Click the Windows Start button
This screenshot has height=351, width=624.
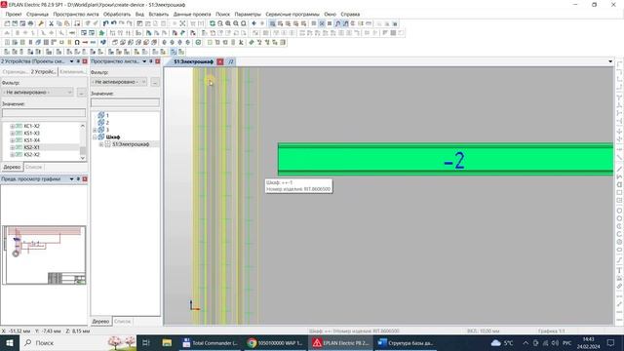[9, 342]
